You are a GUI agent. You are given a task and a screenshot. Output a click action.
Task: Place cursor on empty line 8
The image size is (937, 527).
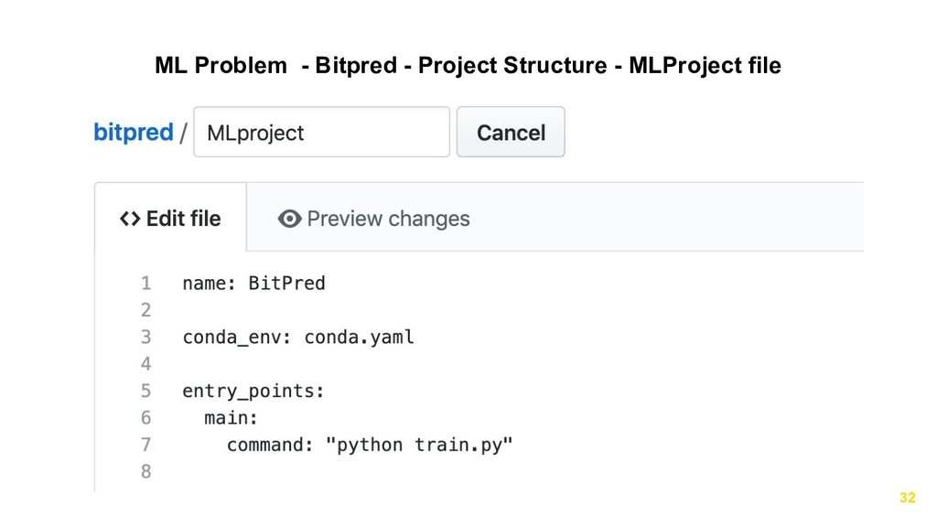[478, 471]
